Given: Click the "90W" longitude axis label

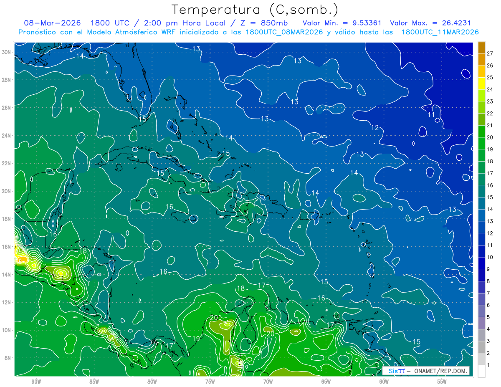Looking at the screenshot, I should [36, 382].
